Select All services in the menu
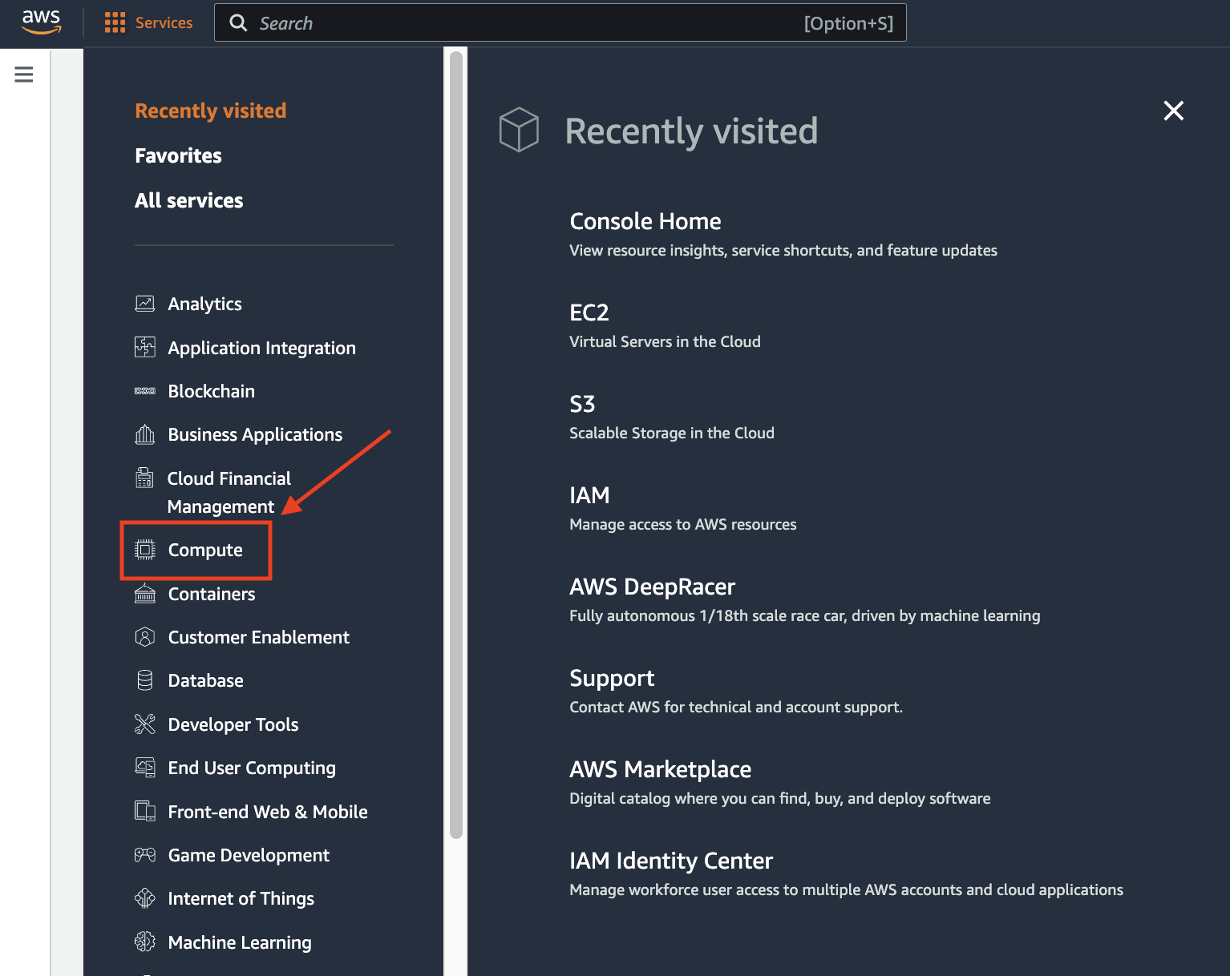This screenshot has width=1230, height=976. coord(188,200)
